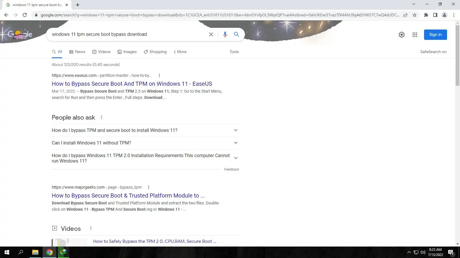Open the search Tools options
This screenshot has height=258, width=460.
pyautogui.click(x=234, y=52)
